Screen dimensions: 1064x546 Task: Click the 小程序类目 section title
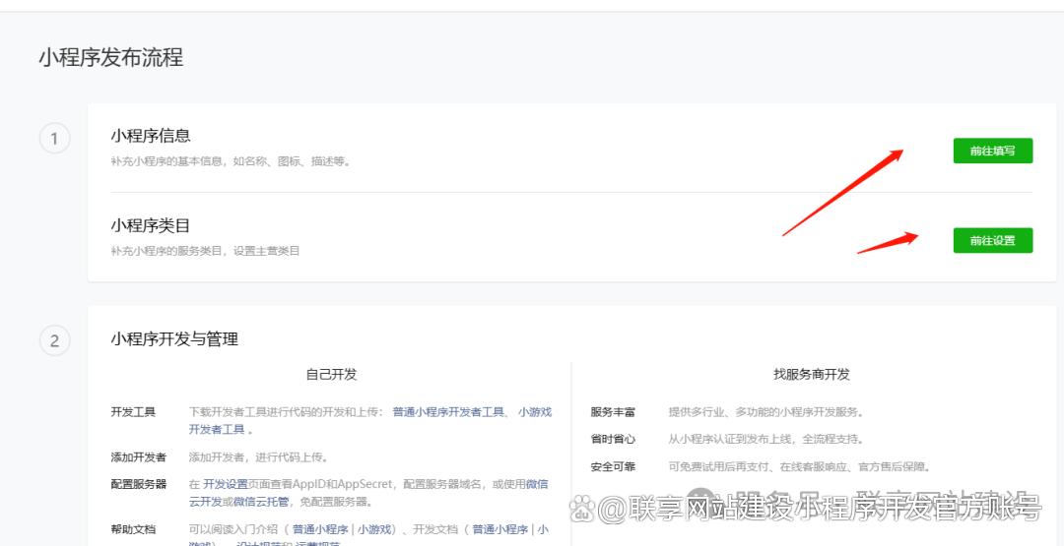coord(151,225)
